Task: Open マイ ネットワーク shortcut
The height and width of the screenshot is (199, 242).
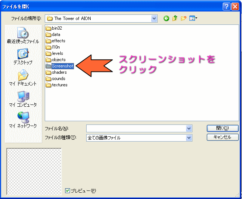Action: click(x=23, y=120)
